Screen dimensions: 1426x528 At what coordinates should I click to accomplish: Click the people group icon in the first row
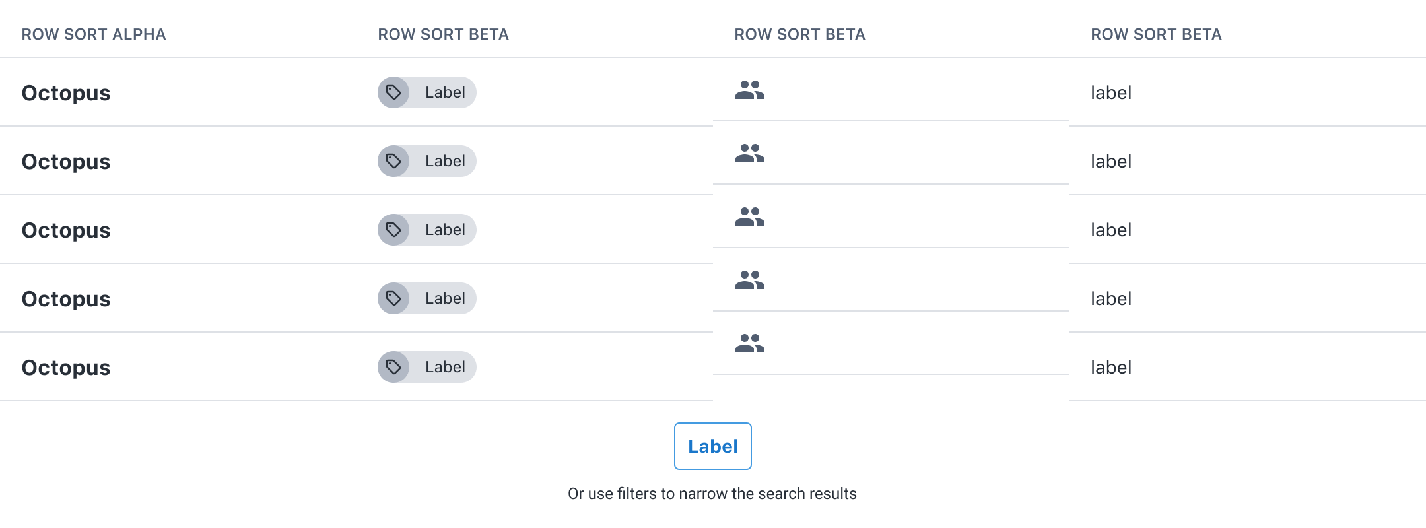(x=749, y=90)
